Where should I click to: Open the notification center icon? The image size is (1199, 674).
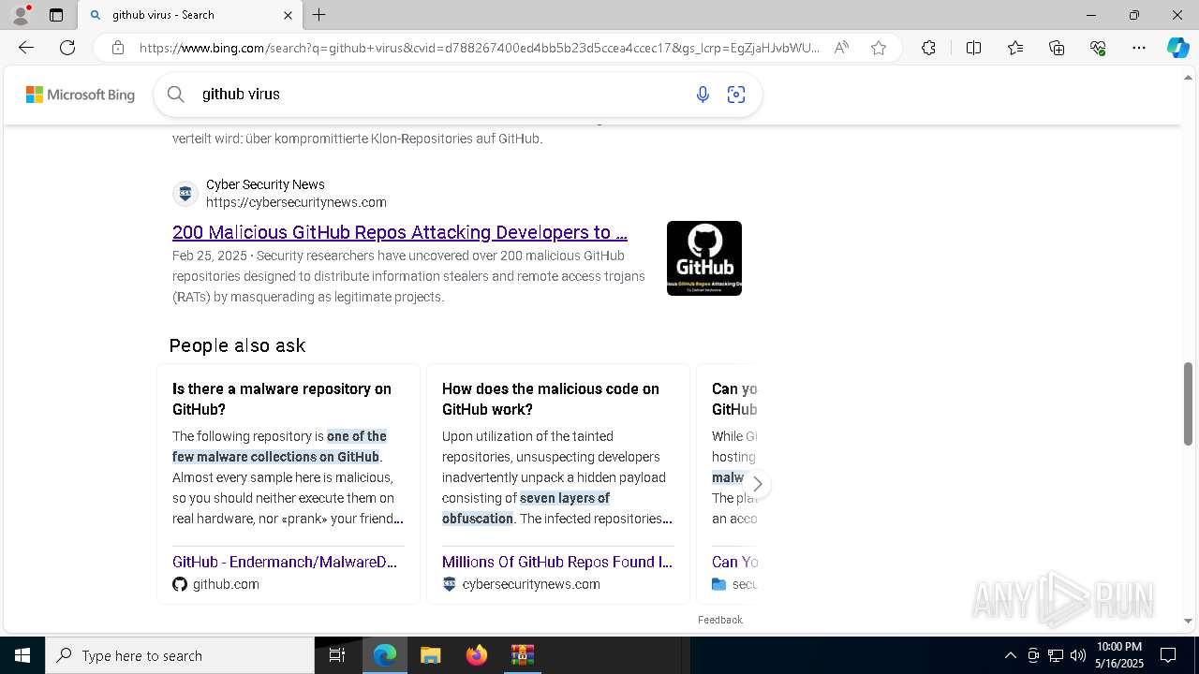pos(1168,655)
